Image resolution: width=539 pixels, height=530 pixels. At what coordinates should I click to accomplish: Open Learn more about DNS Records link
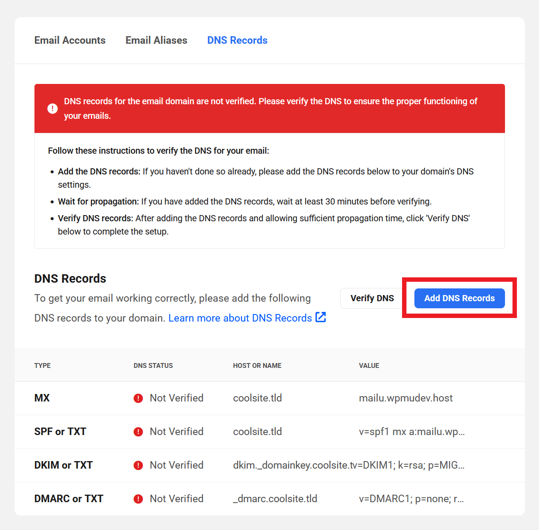click(x=240, y=318)
